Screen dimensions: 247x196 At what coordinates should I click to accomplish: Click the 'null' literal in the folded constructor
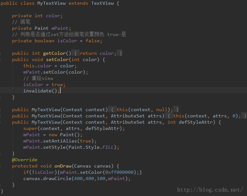coord(162,110)
